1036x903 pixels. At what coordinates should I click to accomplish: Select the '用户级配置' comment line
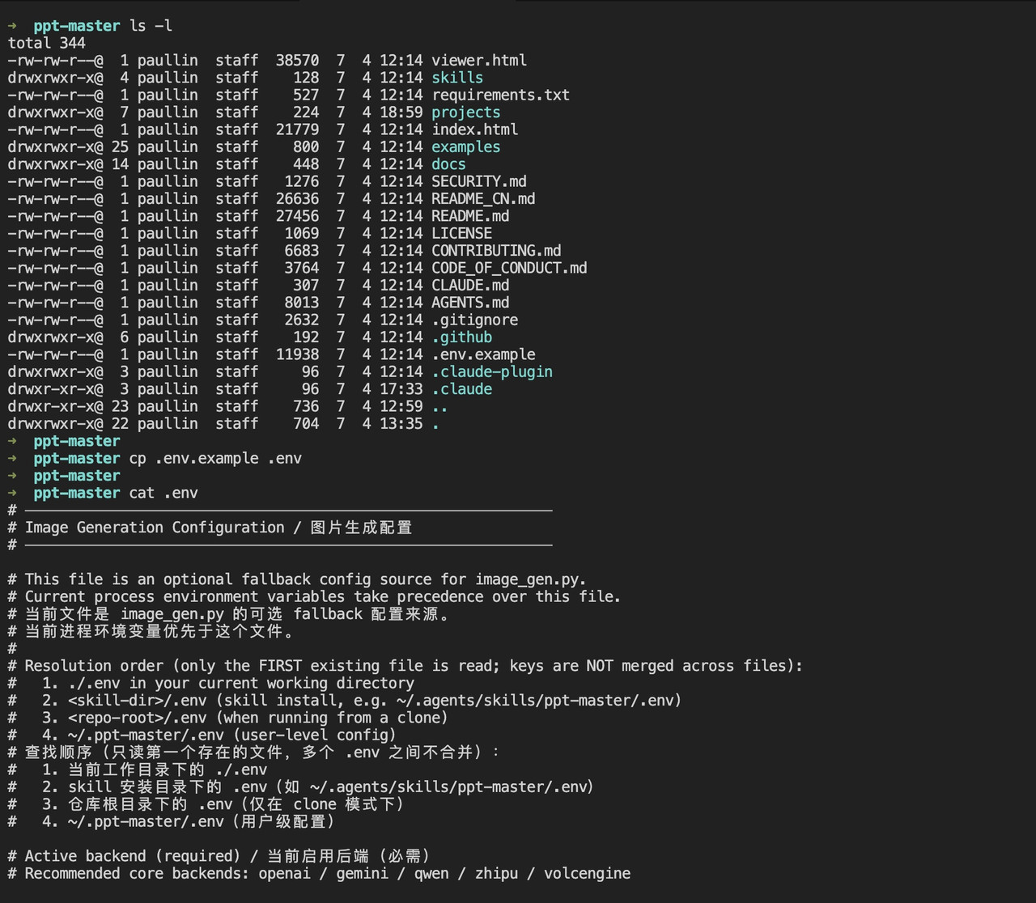point(172,822)
